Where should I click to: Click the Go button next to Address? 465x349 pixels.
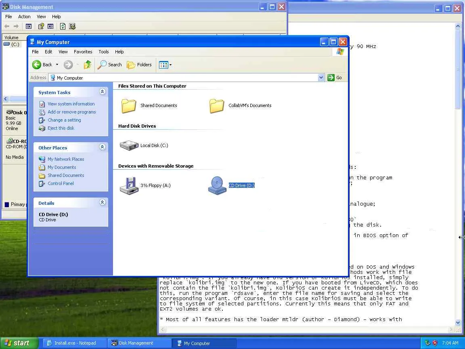click(335, 78)
